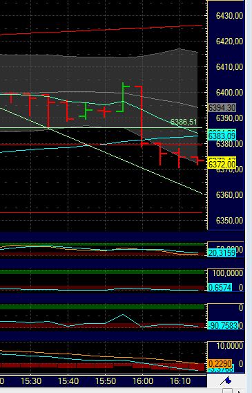This screenshot has height=393, width=252.
Task: Click the 6386,51 level label on chart
Action: tap(184, 122)
